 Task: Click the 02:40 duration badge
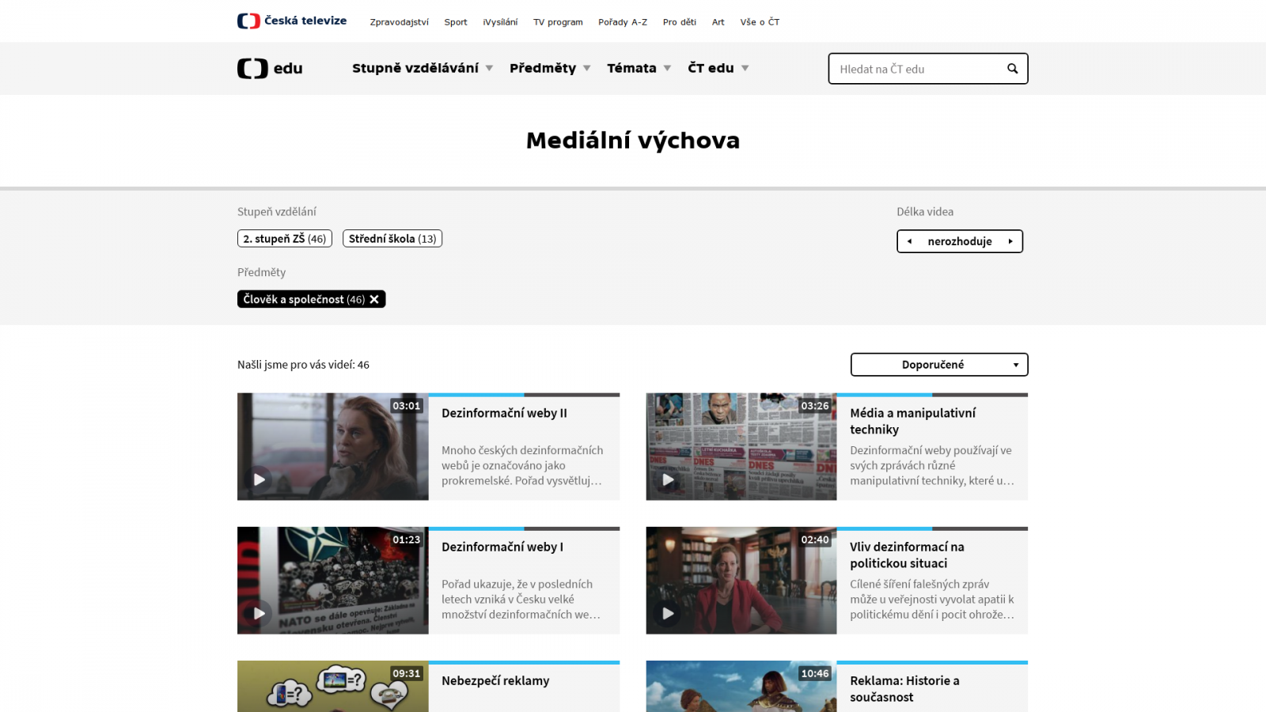(815, 540)
